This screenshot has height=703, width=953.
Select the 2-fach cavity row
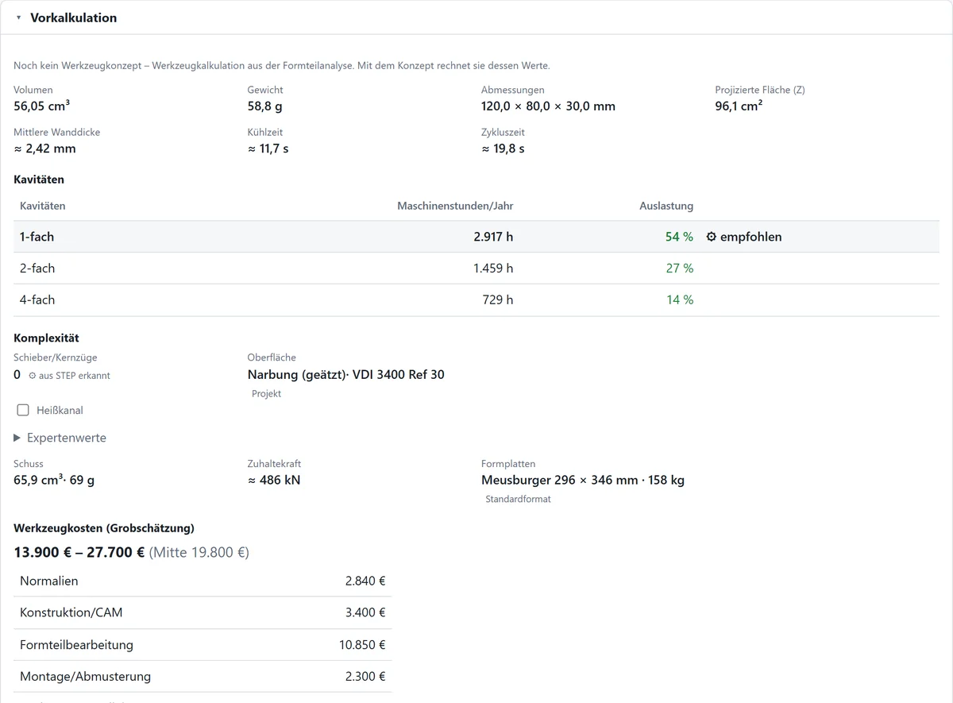pyautogui.click(x=476, y=268)
